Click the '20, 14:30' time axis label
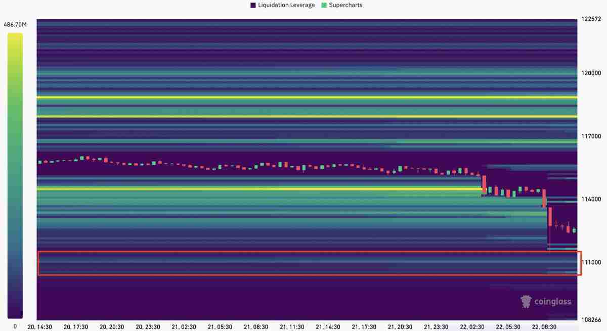 pos(39,327)
